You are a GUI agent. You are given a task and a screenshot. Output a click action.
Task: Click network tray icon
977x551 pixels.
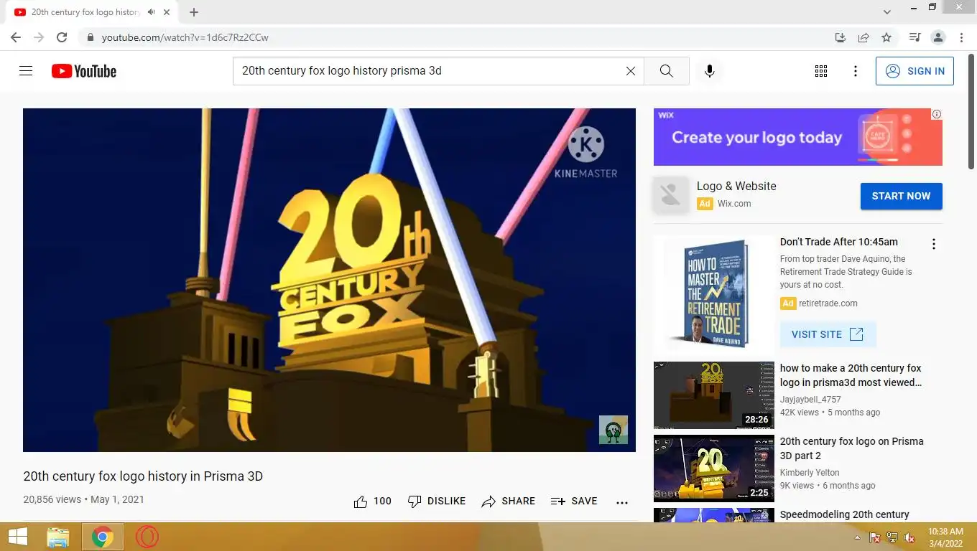pos(892,537)
